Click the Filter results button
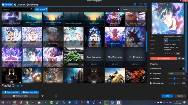This screenshot has height=105, width=188. point(41,9)
